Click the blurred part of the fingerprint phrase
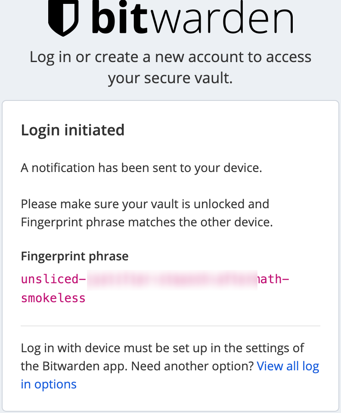 pos(171,279)
